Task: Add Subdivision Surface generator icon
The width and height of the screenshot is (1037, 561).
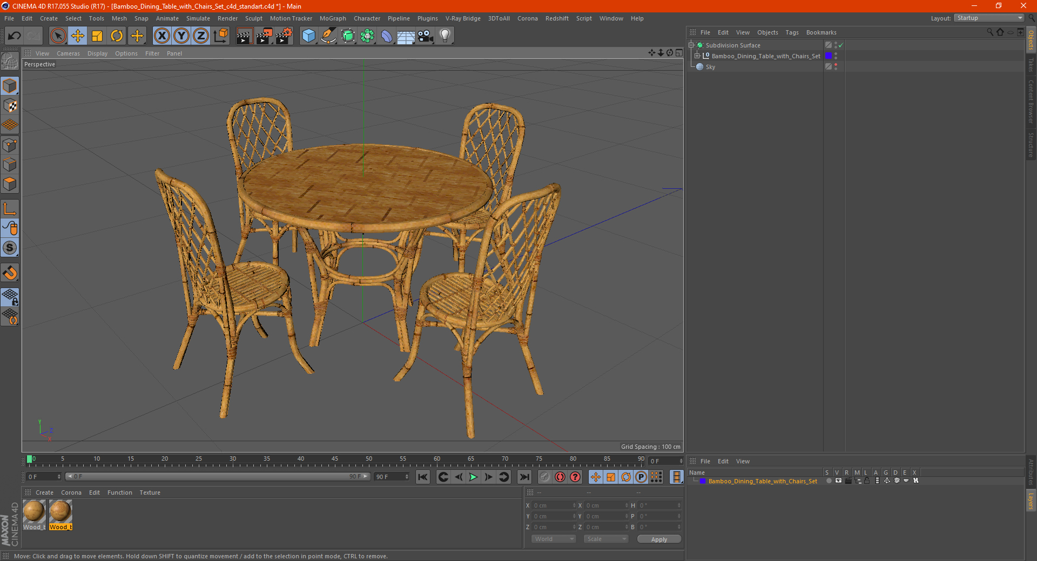Action: [348, 36]
